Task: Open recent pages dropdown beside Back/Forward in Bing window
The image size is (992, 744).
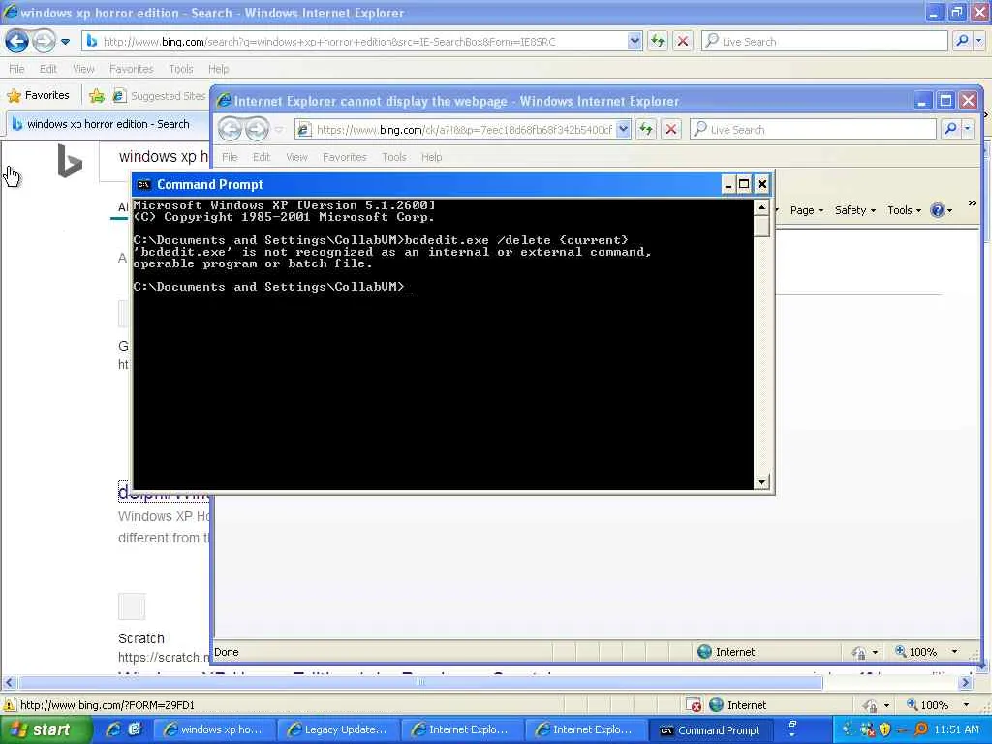Action: pyautogui.click(x=65, y=42)
